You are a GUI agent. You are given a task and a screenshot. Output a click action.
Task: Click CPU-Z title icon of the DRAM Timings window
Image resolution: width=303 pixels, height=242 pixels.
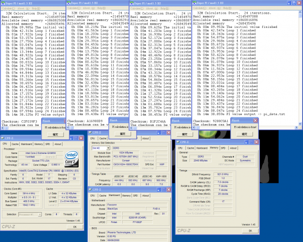pos(178,142)
